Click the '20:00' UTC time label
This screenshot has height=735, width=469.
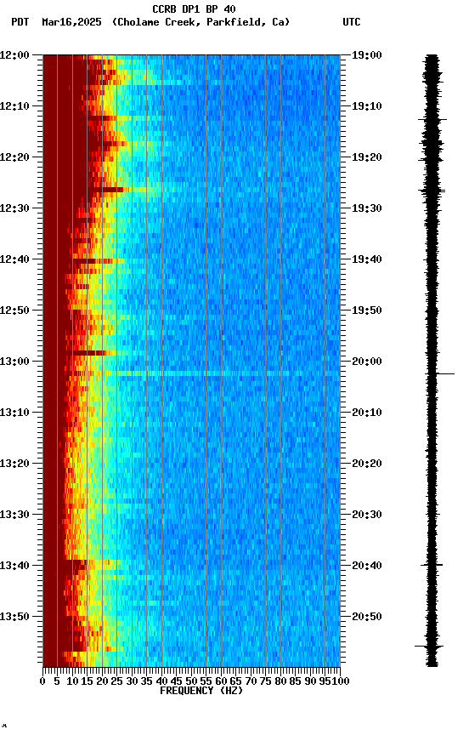coord(367,362)
